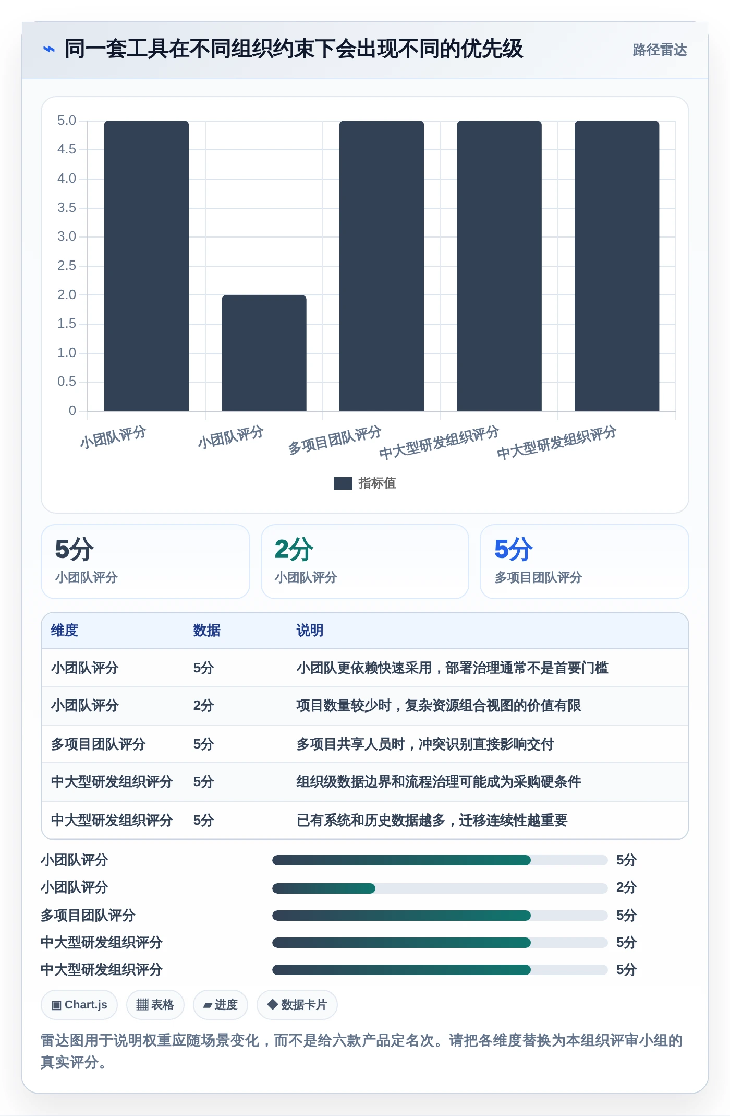The height and width of the screenshot is (1116, 730).
Task: Click the 维度 column header
Action: (65, 631)
